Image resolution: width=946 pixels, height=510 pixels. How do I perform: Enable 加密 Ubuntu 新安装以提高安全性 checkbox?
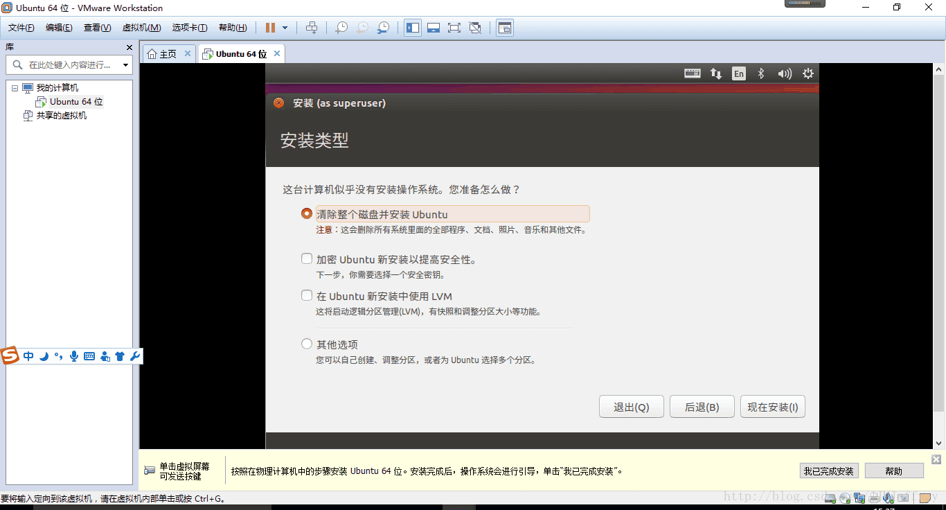pyautogui.click(x=307, y=258)
